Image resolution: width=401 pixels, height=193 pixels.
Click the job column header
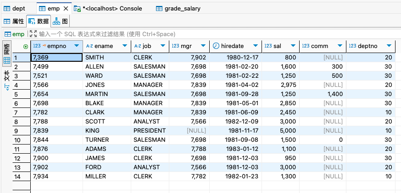pyautogui.click(x=150, y=46)
